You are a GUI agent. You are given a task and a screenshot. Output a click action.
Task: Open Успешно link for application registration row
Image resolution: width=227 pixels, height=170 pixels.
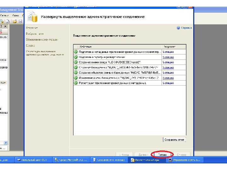tap(168, 83)
